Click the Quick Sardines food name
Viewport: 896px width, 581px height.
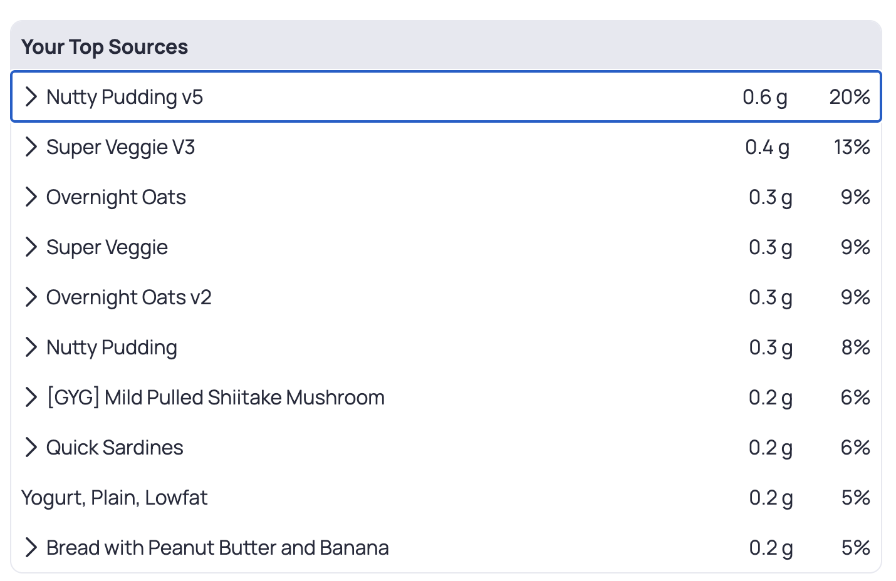115,448
